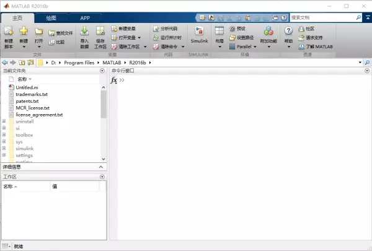Minimize the toolstrip with the top-right arrow

point(368,17)
